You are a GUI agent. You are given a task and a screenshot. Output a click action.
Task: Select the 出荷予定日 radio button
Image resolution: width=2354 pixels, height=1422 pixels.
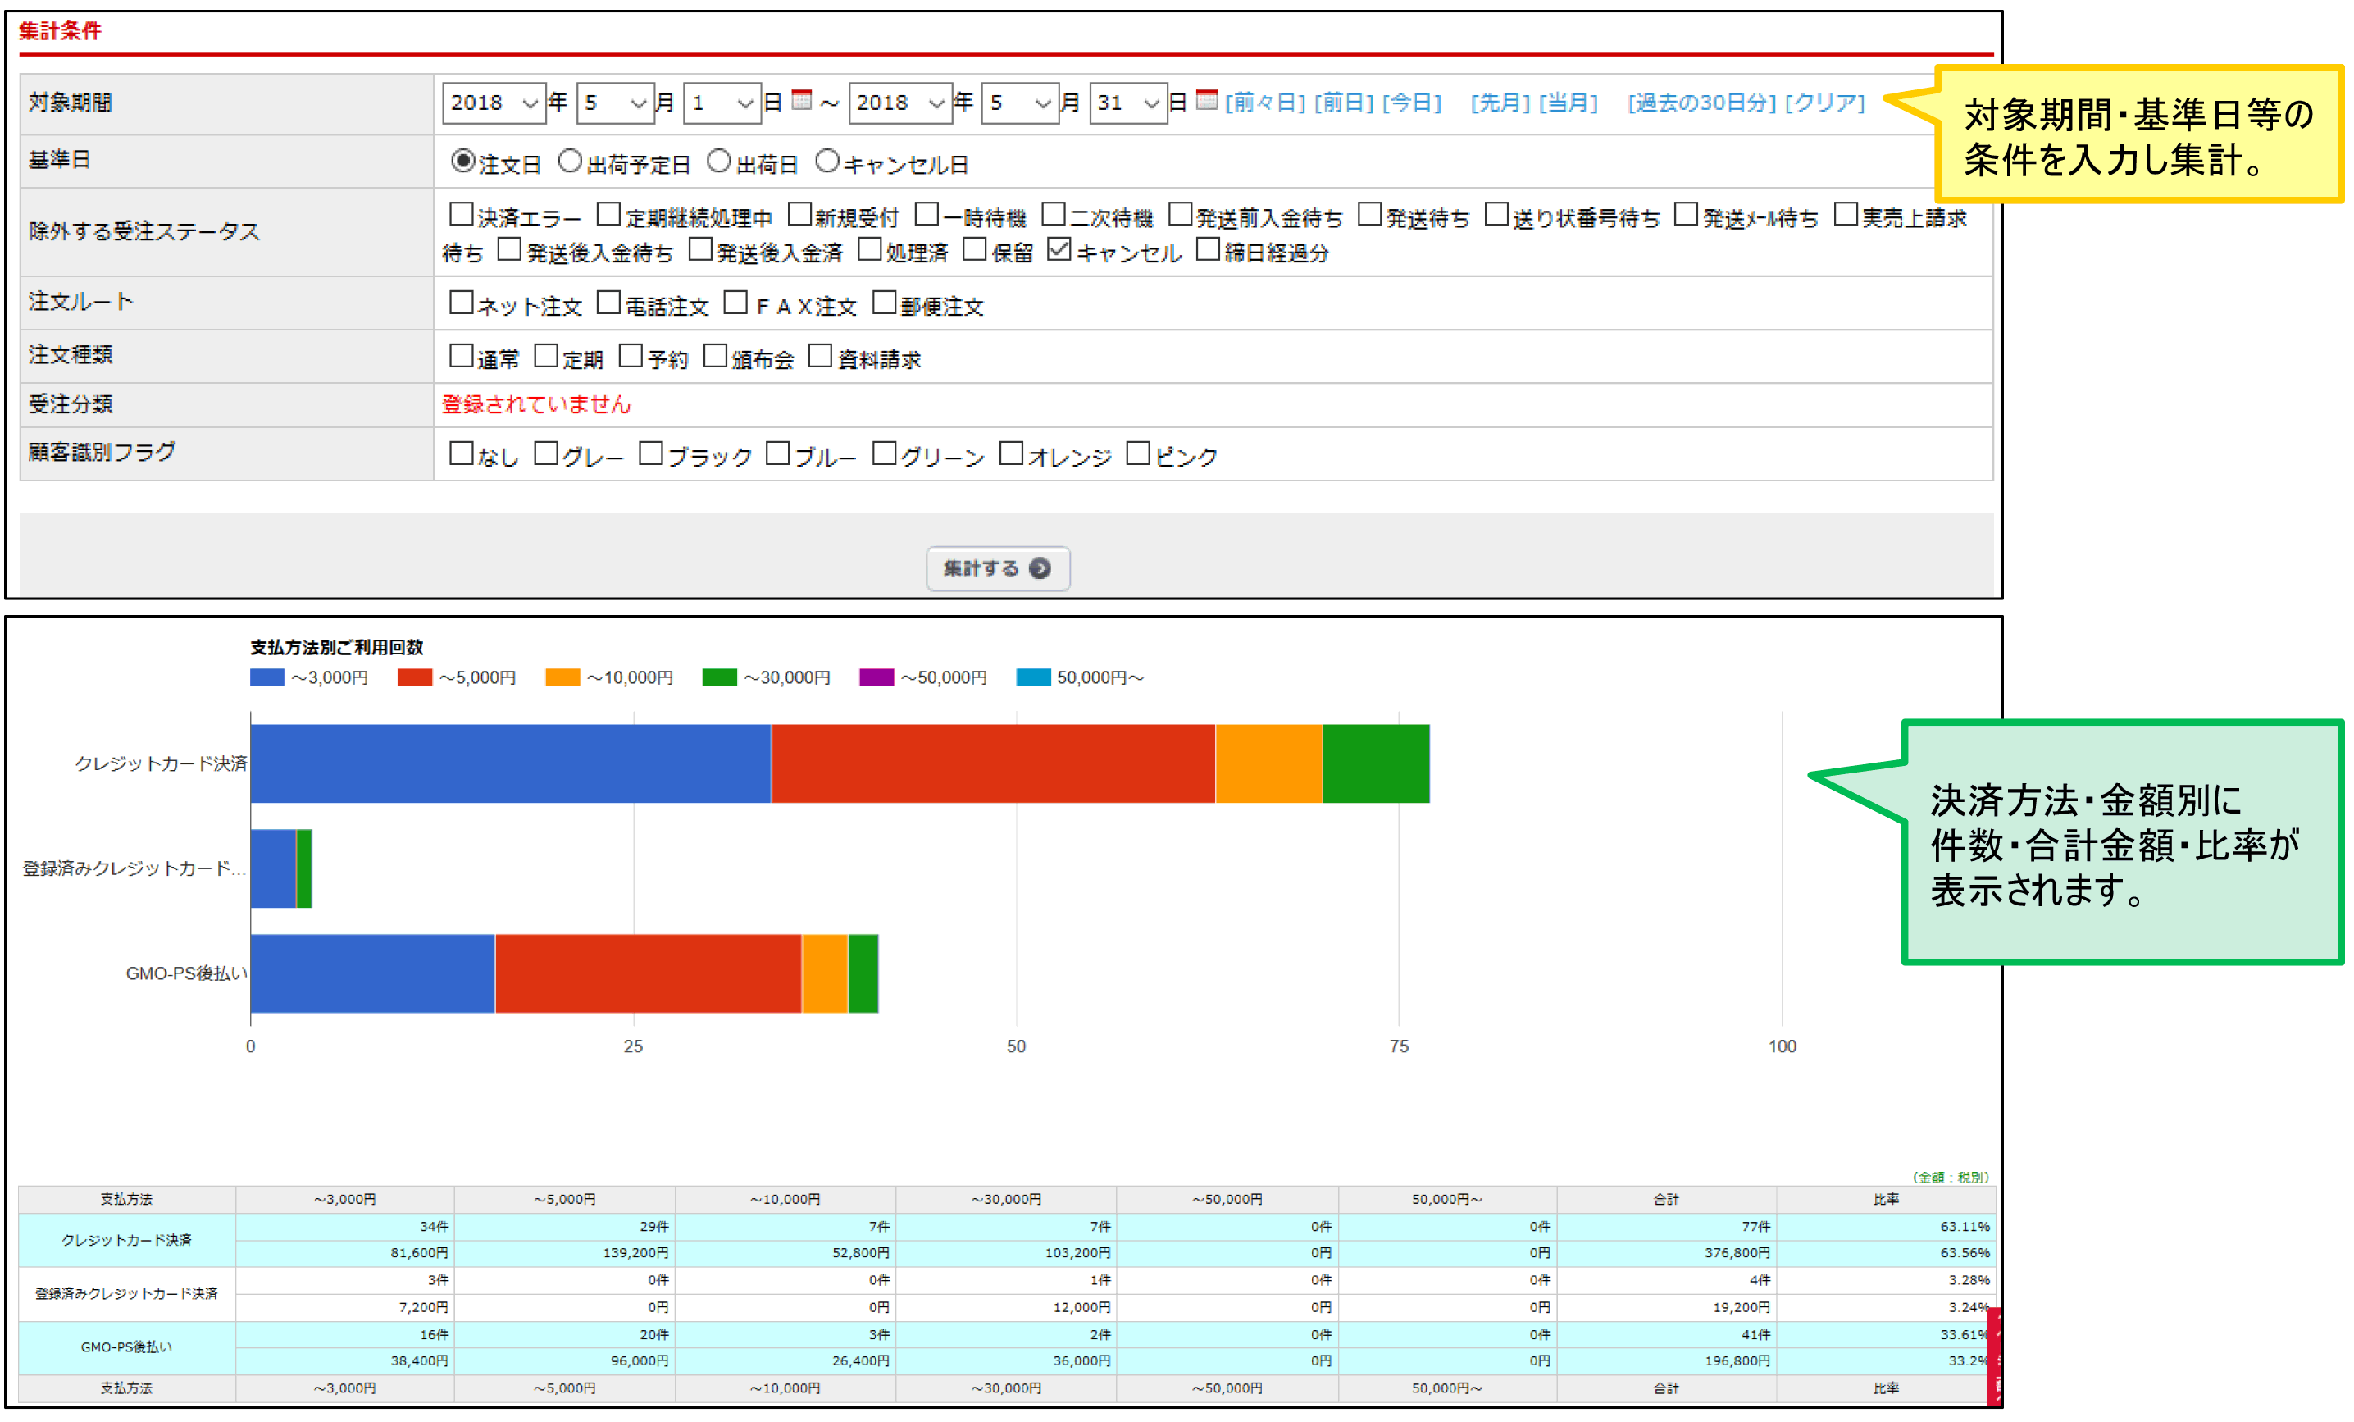pos(569,162)
